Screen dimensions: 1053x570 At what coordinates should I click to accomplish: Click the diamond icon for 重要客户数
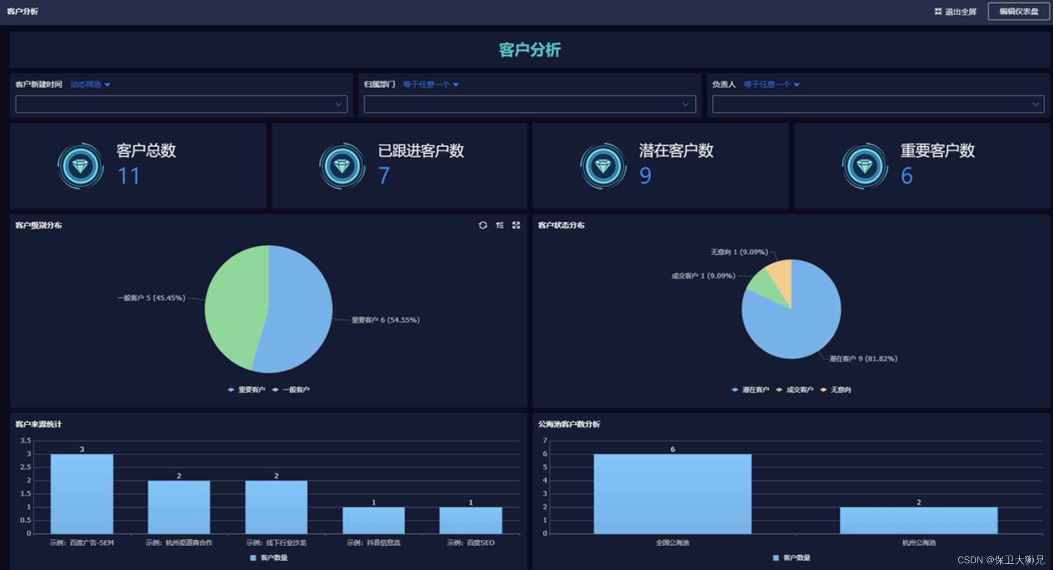864,166
